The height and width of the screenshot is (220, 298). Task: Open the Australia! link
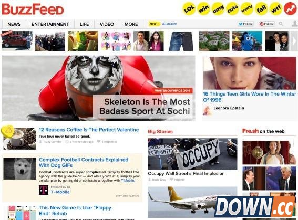169,24
